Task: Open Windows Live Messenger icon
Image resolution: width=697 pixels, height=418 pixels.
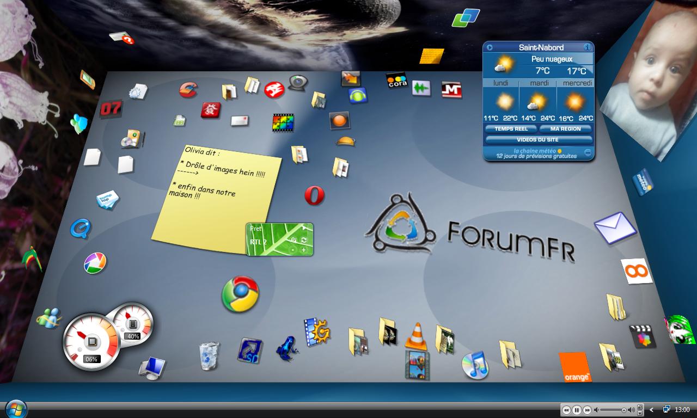Action: pyautogui.click(x=49, y=318)
